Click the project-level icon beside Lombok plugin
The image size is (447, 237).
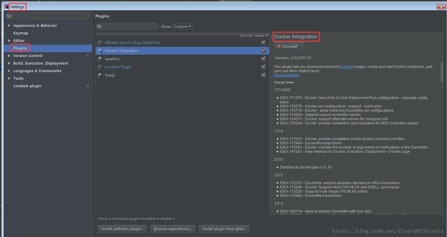click(87, 86)
